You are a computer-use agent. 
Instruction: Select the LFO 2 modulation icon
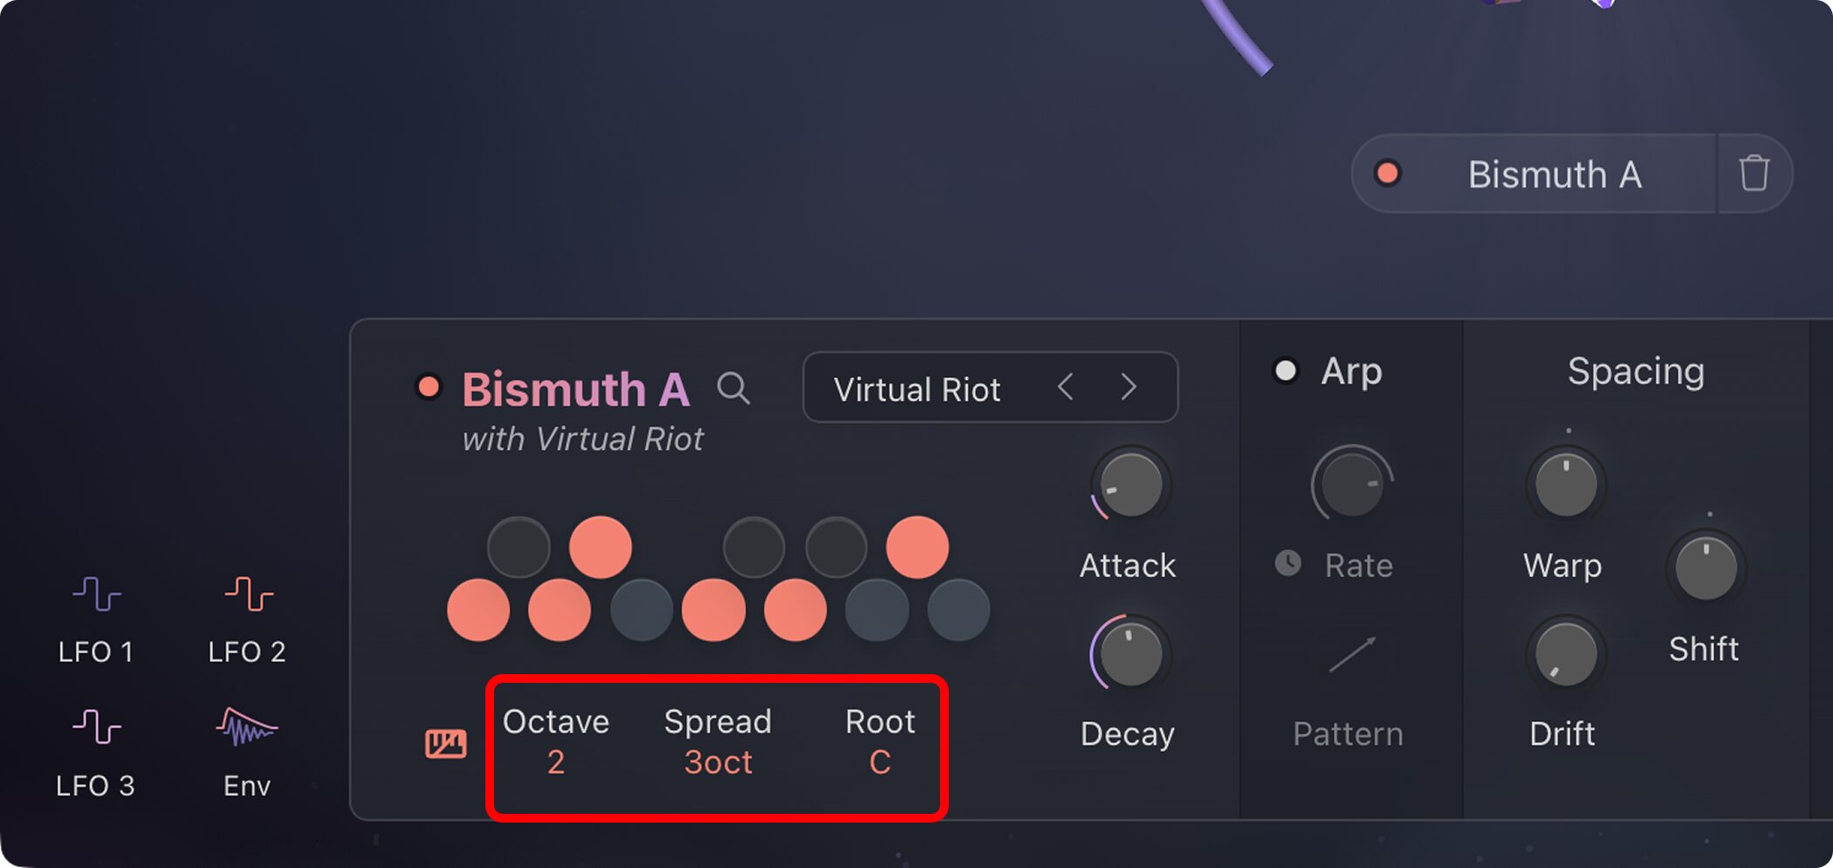click(248, 595)
